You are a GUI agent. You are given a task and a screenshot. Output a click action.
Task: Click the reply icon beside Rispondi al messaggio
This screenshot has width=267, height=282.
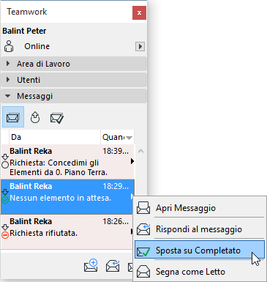coord(143,229)
